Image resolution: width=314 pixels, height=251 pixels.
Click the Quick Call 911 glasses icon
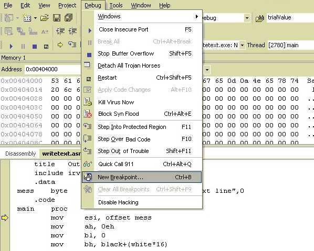tap(88, 164)
